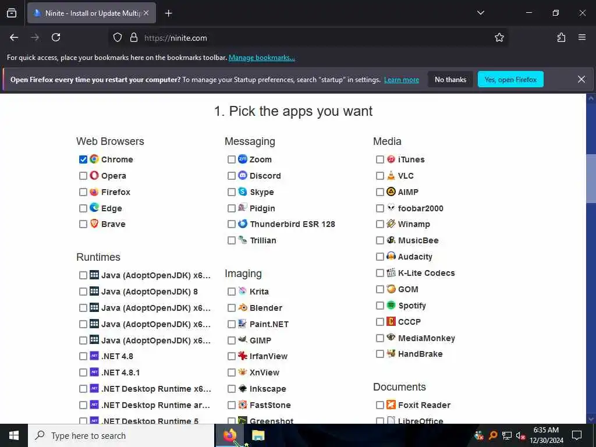
Task: Click the Blender logo icon
Action: click(x=243, y=307)
